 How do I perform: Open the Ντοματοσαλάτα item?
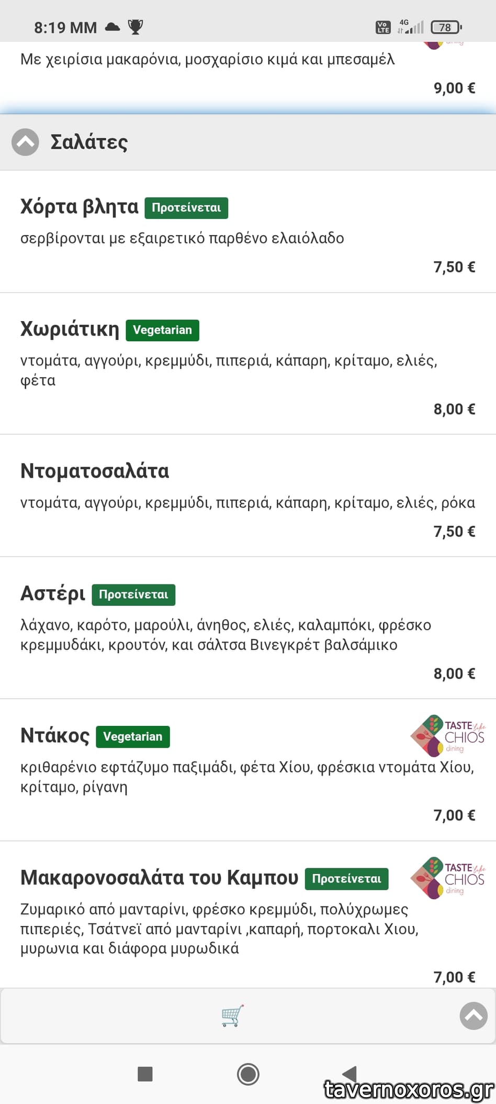pos(95,471)
